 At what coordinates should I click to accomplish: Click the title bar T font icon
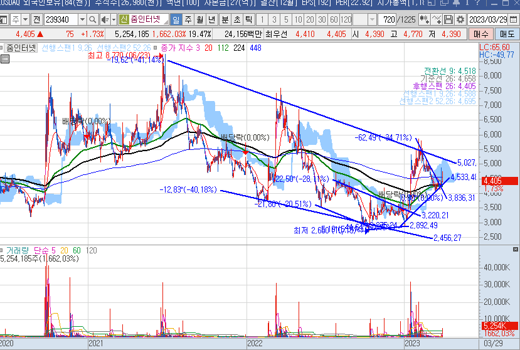coord(467,3)
